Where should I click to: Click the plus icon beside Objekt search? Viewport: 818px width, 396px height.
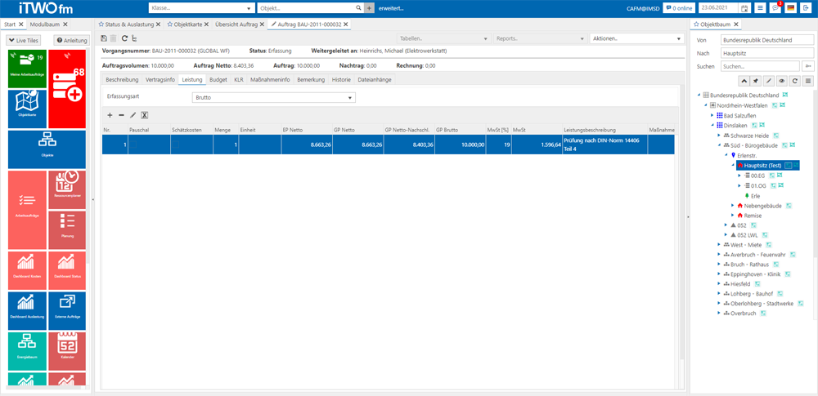370,8
